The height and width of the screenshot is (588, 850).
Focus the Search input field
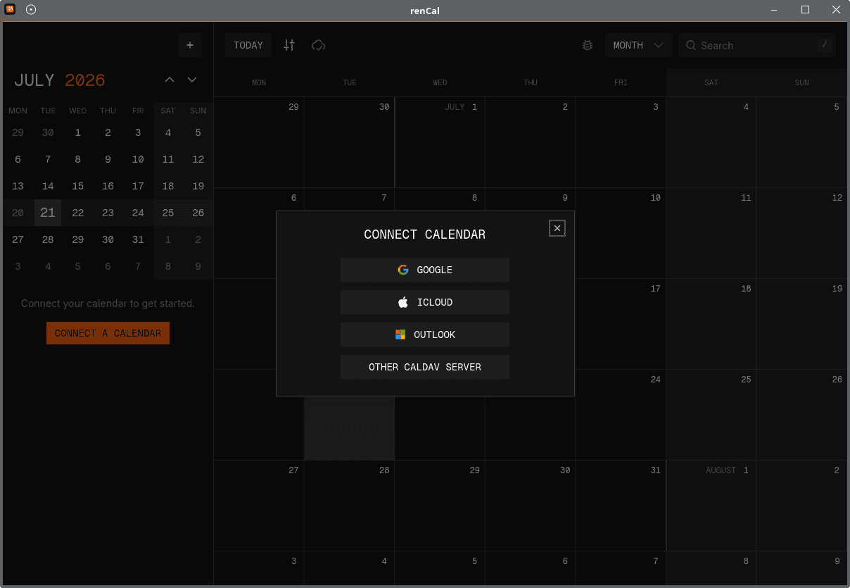click(757, 45)
